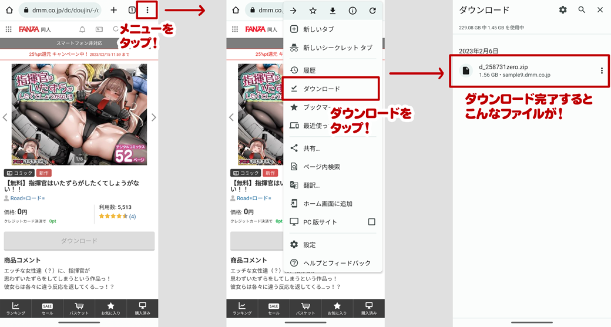
Task: Tap the 新作 tag on the first screen
Action: (43, 173)
